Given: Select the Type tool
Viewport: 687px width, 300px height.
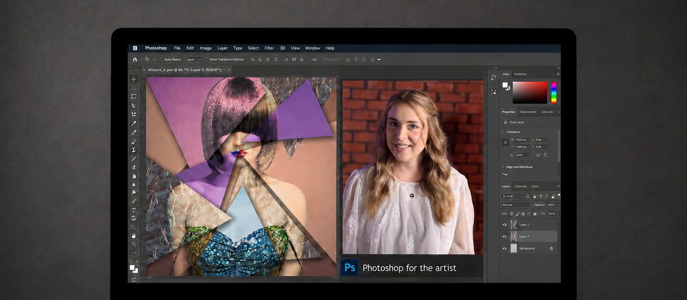Looking at the screenshot, I should tap(134, 210).
